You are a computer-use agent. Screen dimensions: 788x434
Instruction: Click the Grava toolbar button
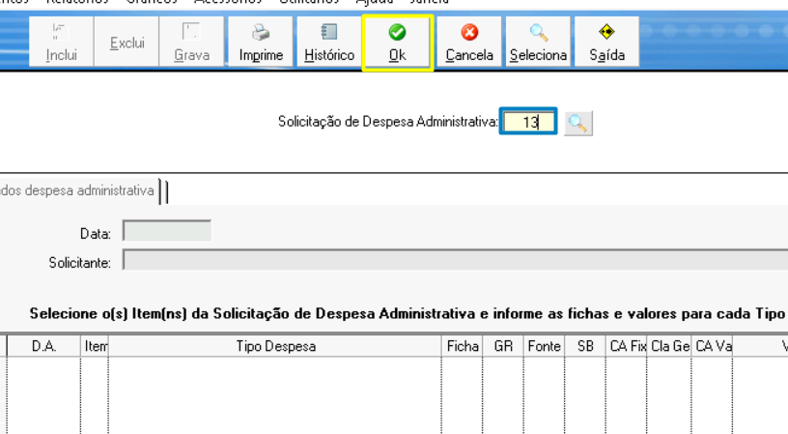[x=191, y=43]
